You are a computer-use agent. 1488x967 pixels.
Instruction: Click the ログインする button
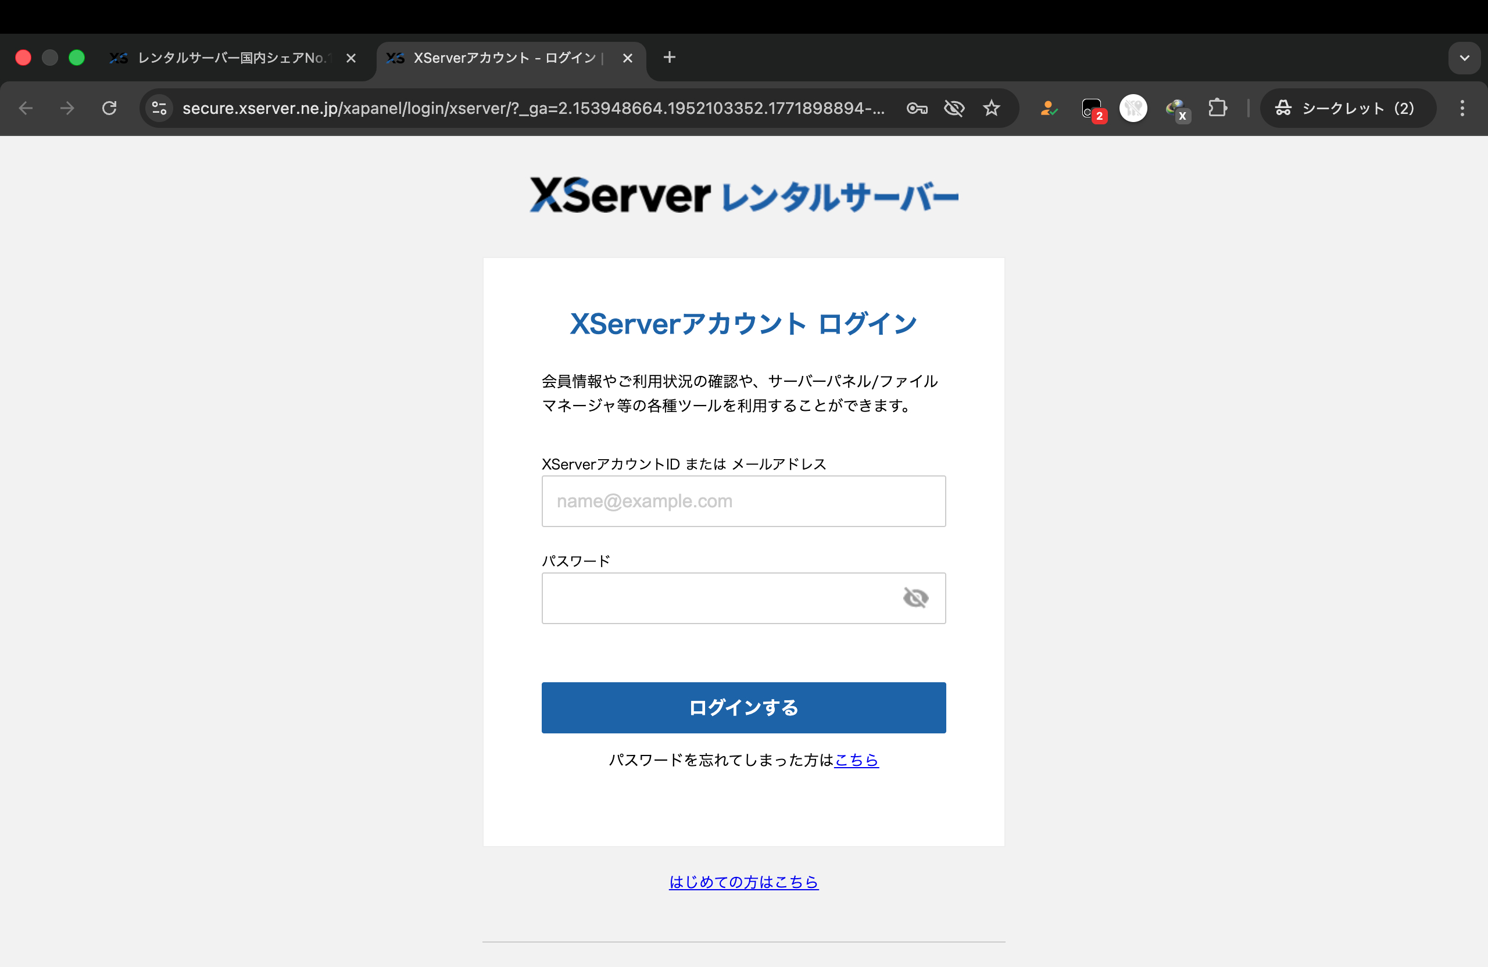pos(743,708)
